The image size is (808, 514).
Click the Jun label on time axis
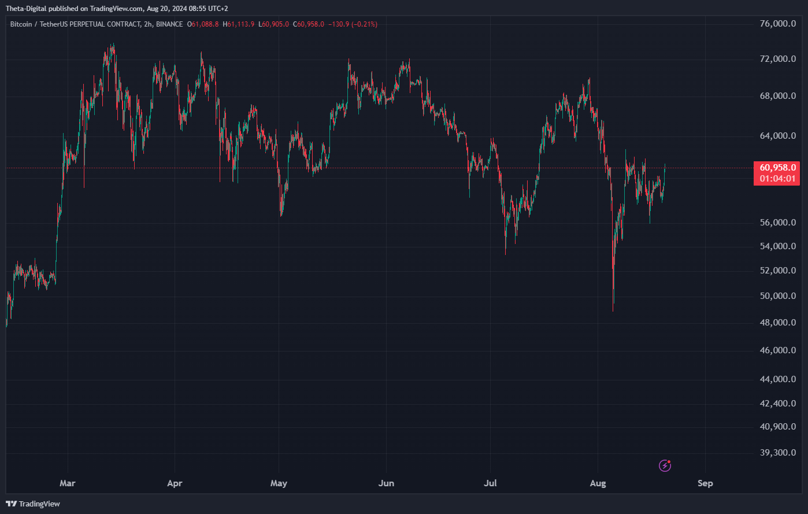(x=386, y=483)
